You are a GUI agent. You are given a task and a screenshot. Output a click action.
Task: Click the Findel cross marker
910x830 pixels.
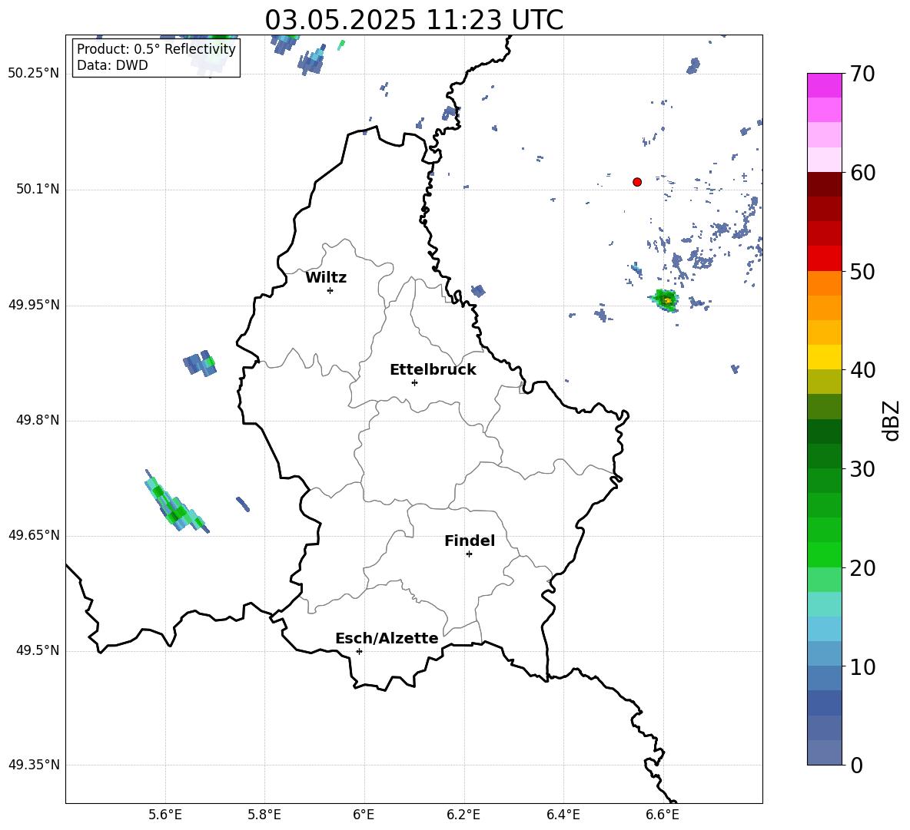tap(469, 554)
